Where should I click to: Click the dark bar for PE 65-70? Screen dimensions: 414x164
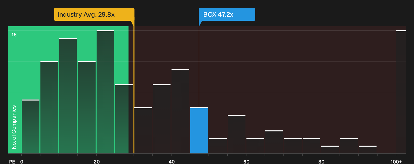(274, 142)
